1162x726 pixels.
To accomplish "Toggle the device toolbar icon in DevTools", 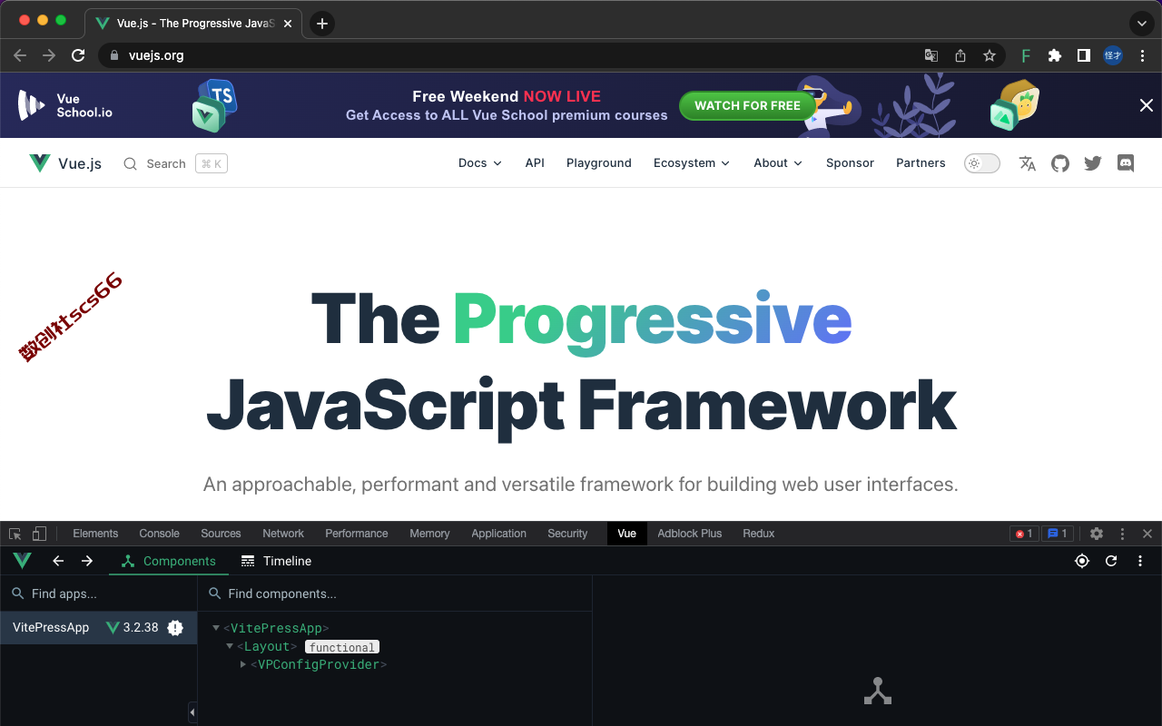I will [x=39, y=534].
